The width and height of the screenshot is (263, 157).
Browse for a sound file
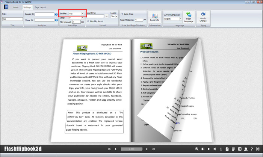point(106,17)
